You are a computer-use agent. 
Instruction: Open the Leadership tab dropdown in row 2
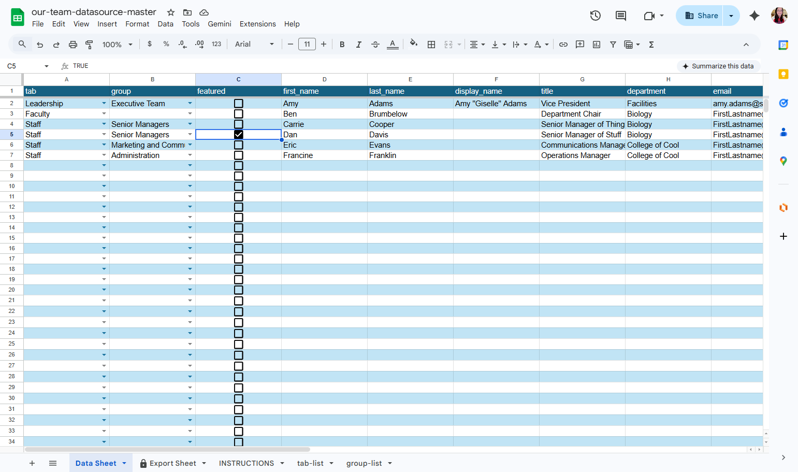tap(104, 104)
